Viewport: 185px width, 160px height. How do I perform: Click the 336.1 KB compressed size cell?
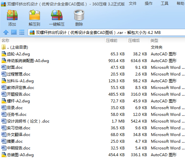point(139,155)
